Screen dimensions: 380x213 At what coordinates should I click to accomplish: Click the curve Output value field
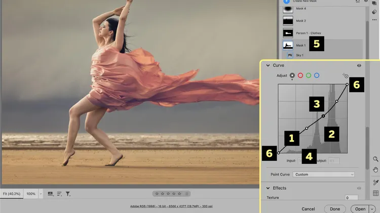(x=334, y=160)
